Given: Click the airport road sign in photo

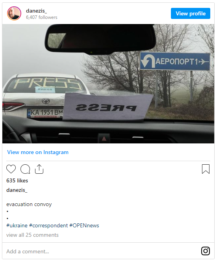Looking at the screenshot, I should pos(175,61).
